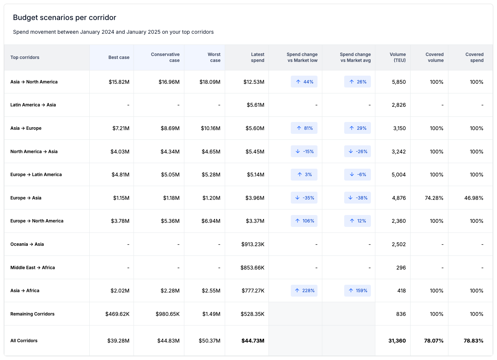Click the up arrow icon beside 81%
Screen dimensions: 497x360
[299, 128]
